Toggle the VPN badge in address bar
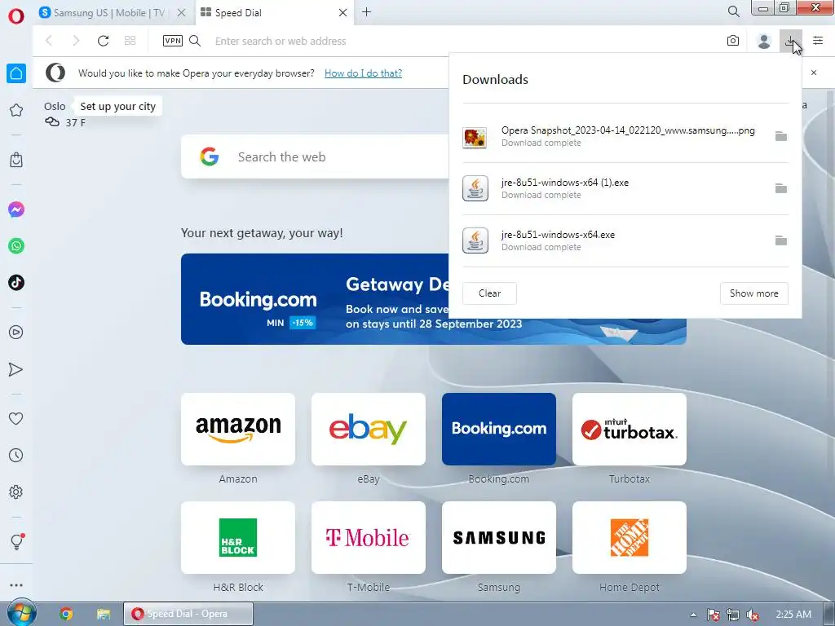The image size is (835, 626). (x=173, y=41)
